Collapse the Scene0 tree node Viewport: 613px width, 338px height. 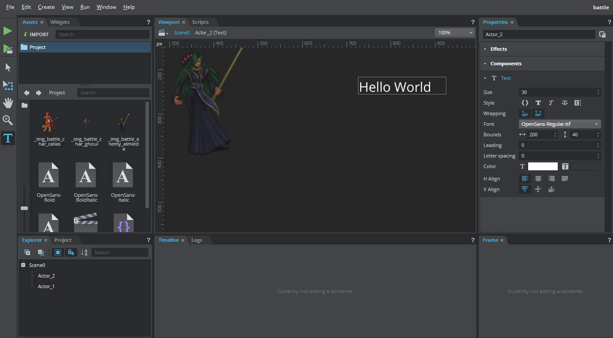point(23,265)
